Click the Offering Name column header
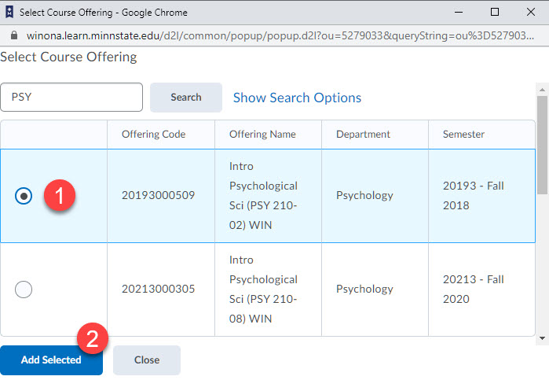Screen dimensions: 549x391 click(x=262, y=134)
